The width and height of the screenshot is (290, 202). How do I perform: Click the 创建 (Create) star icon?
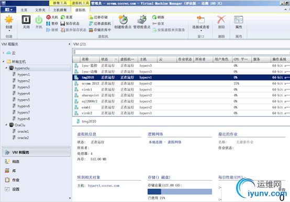tap(9, 20)
